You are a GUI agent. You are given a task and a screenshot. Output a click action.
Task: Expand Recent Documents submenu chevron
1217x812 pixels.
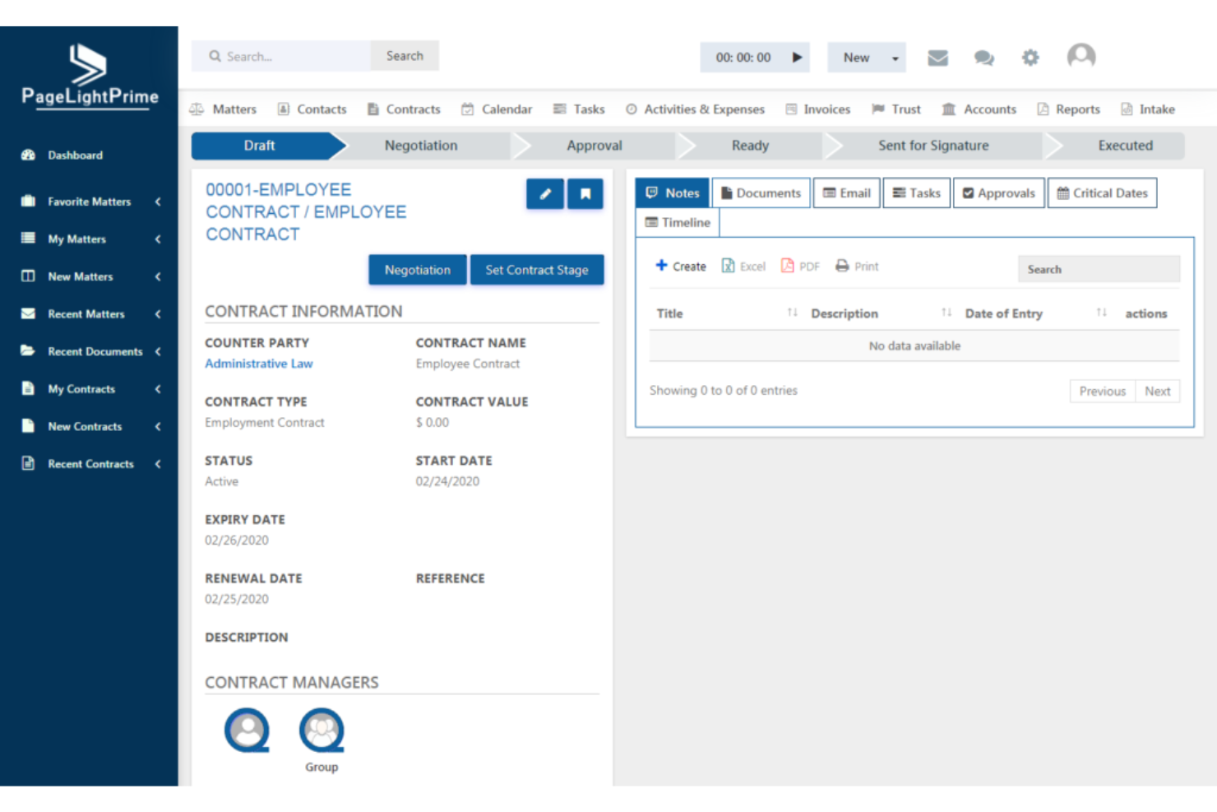click(158, 350)
